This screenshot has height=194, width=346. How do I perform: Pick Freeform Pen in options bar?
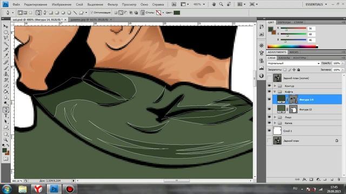pos(45,13)
